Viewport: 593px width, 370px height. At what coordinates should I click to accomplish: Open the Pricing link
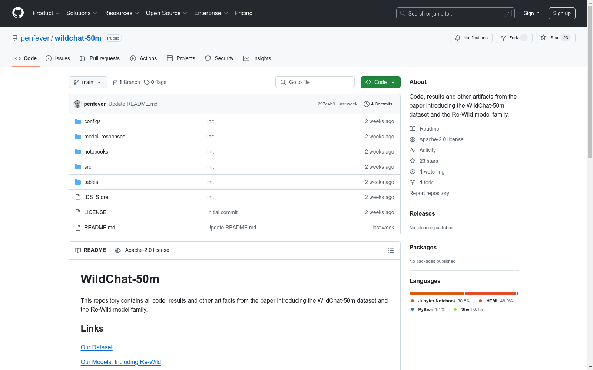(x=244, y=13)
